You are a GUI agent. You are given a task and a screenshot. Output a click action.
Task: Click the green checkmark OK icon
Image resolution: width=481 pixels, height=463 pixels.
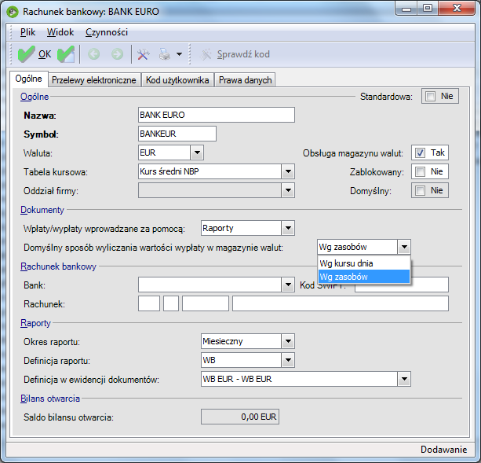pyautogui.click(x=26, y=54)
